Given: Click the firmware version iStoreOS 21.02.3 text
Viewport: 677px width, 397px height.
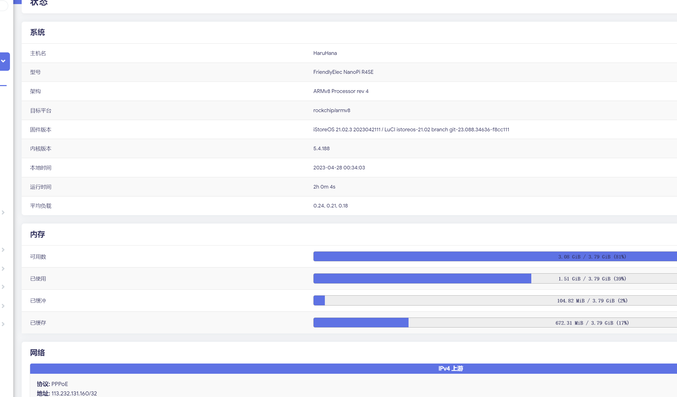Looking at the screenshot, I should [411, 129].
